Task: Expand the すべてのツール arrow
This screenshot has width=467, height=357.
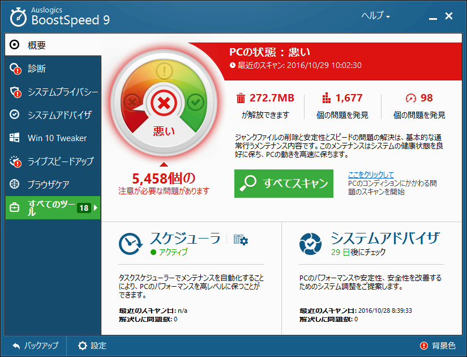Action: tap(96, 207)
